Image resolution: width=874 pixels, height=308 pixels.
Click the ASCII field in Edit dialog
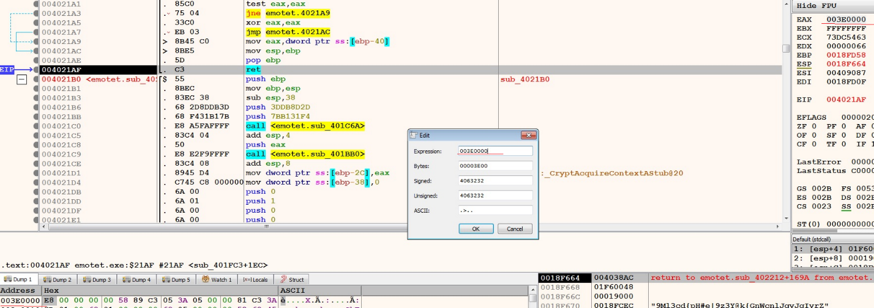495,210
